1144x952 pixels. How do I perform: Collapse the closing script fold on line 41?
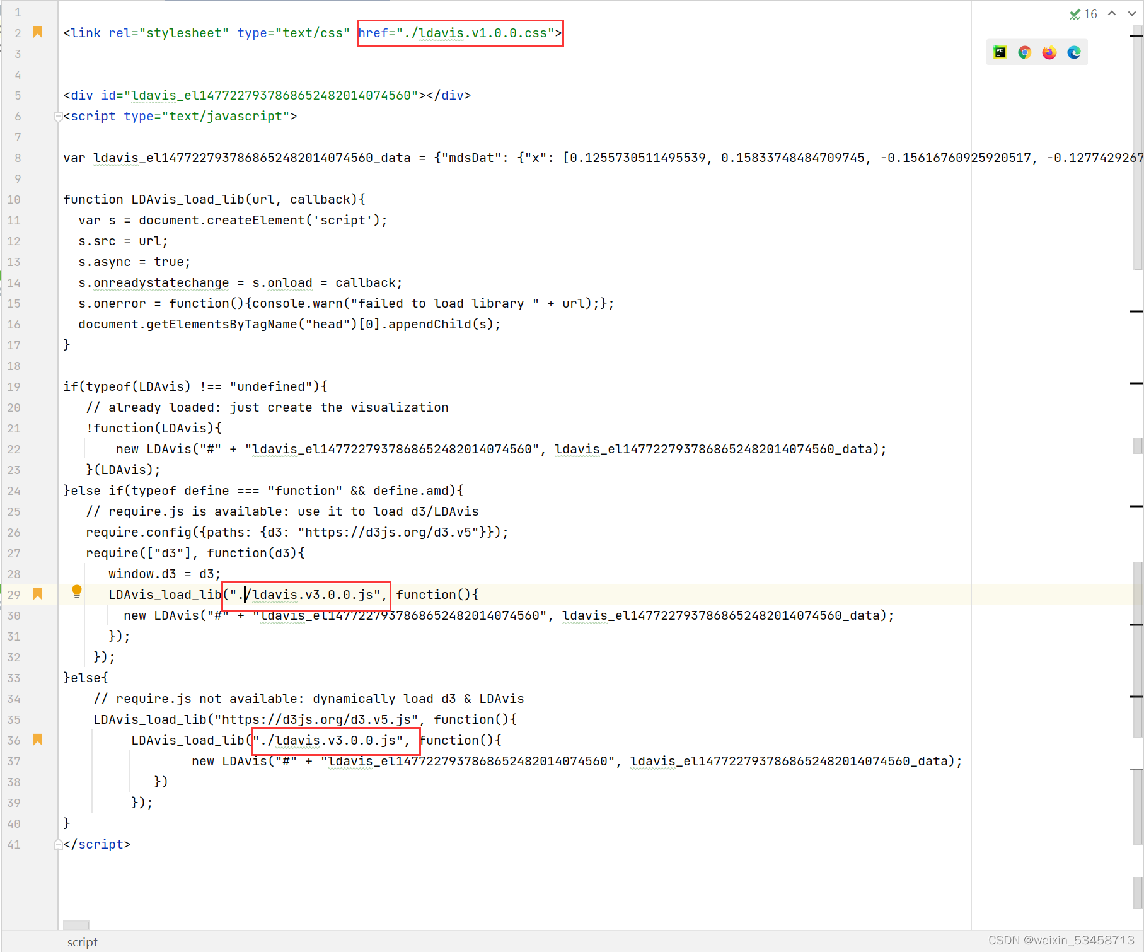pyautogui.click(x=58, y=844)
